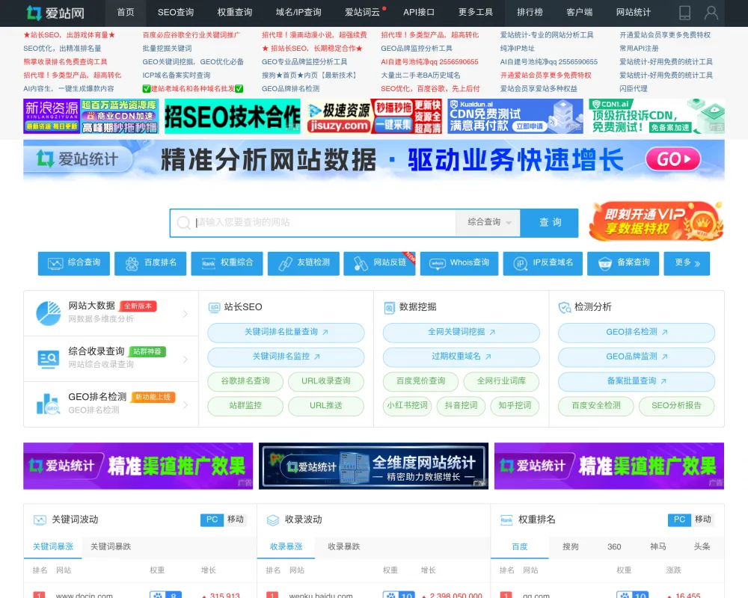The image size is (748, 598).
Task: Click the 关键词波动 panel icon
Action: tap(40, 520)
